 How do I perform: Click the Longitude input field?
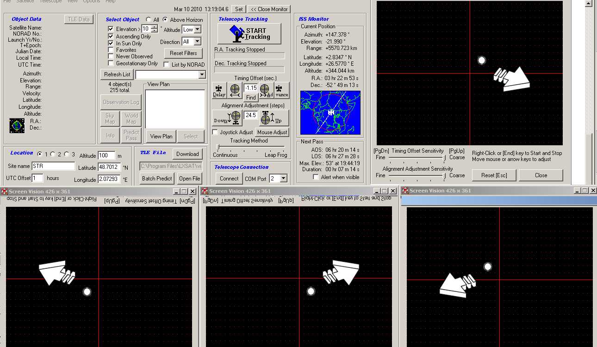109,179
